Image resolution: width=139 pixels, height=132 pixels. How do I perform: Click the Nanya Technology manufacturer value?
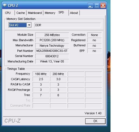click(52, 46)
